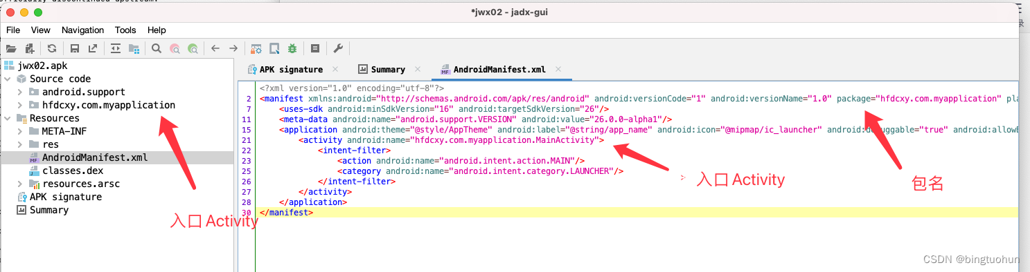Open class search (pink magnifier icon)
Viewport: 1030px width, 272px height.
click(x=175, y=48)
